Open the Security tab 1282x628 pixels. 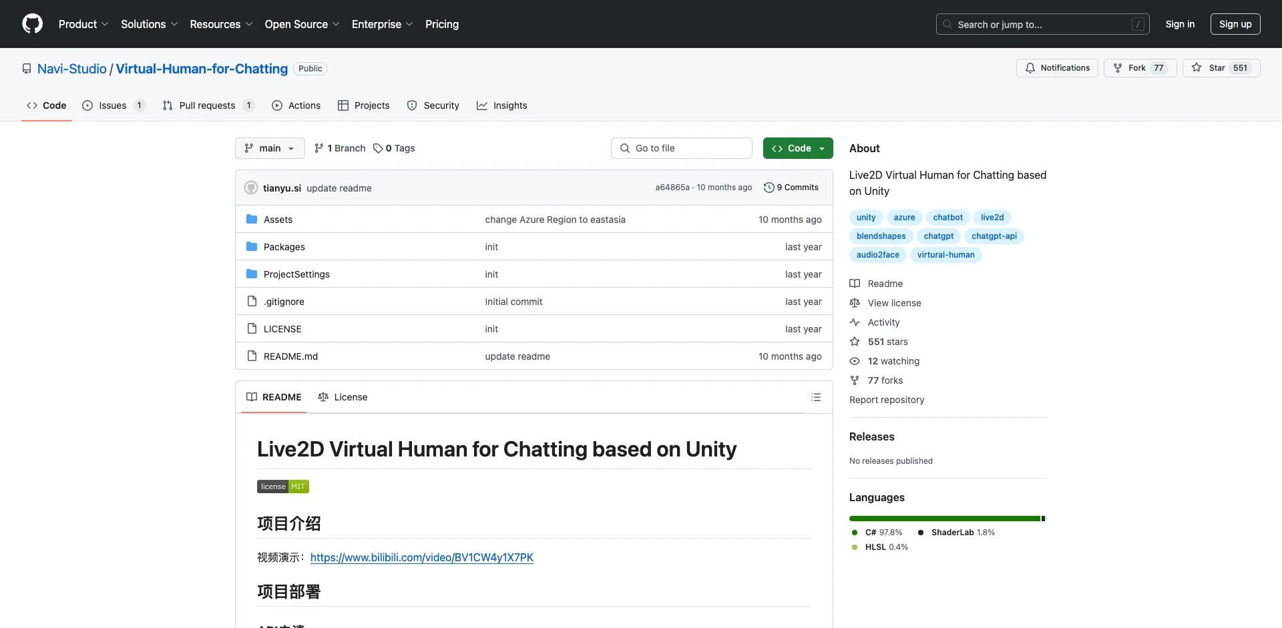coord(433,105)
